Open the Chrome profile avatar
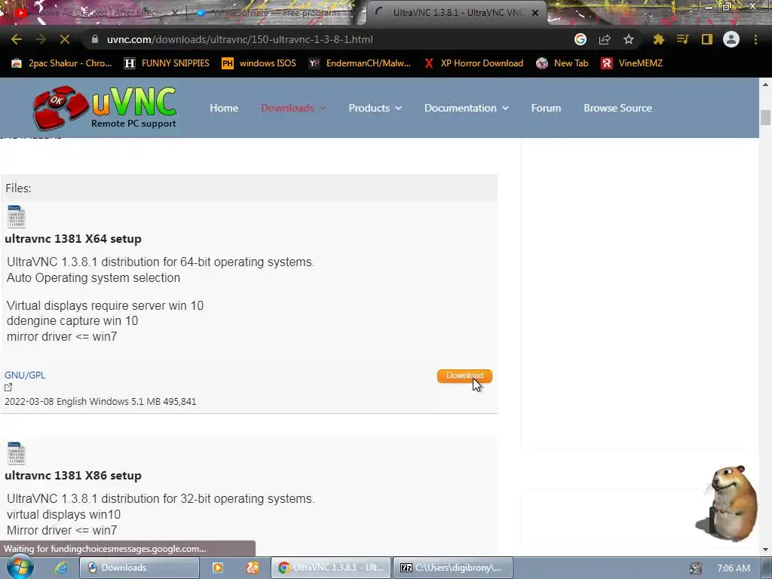 click(x=731, y=39)
